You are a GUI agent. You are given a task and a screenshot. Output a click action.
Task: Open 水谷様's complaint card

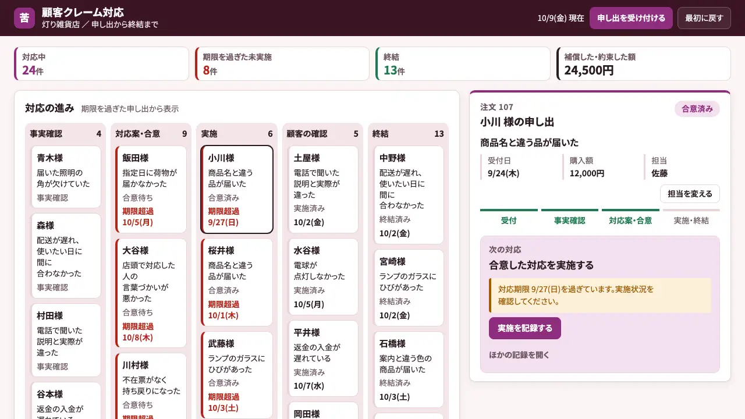[322, 277]
